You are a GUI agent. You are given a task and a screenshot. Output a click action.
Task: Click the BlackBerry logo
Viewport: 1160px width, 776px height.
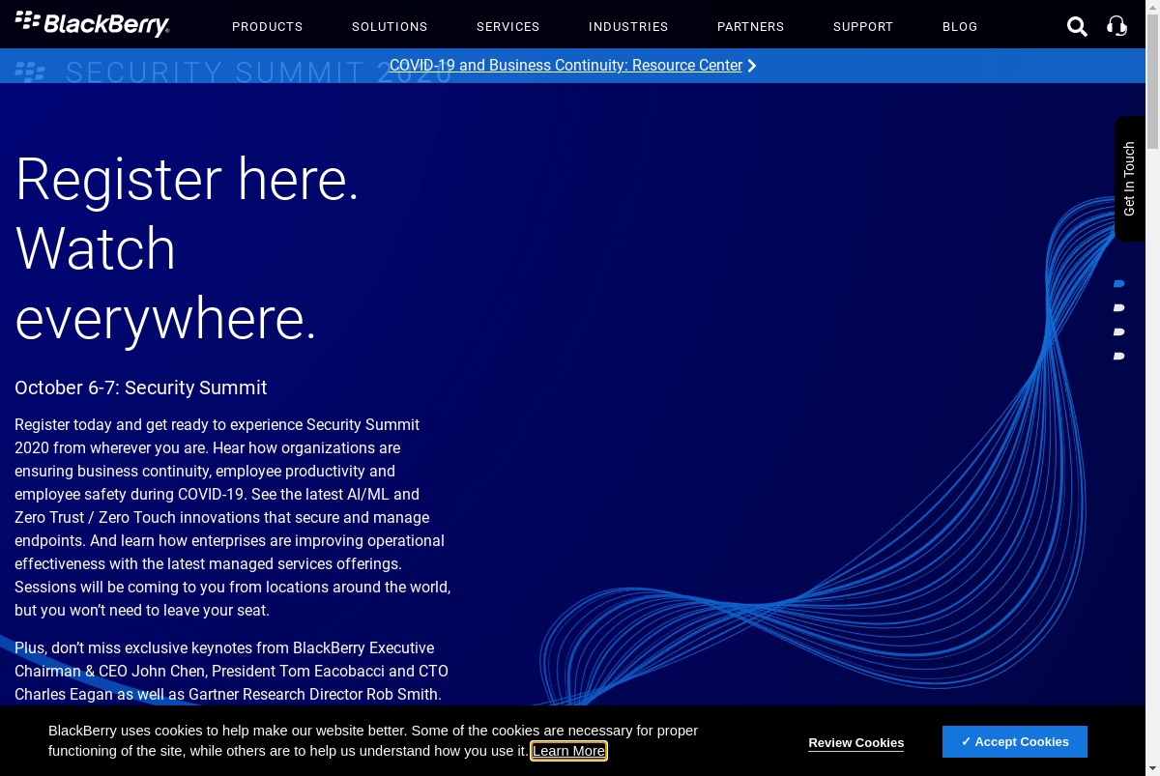93,24
